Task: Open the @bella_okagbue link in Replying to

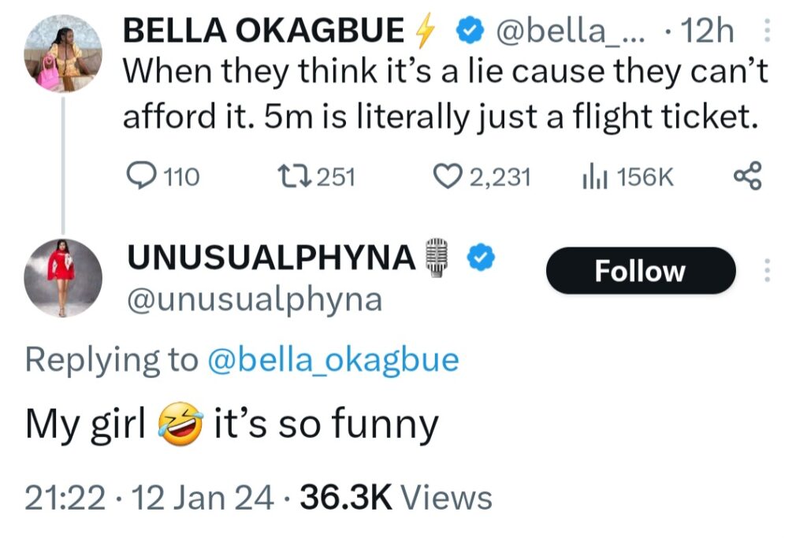Action: (333, 360)
